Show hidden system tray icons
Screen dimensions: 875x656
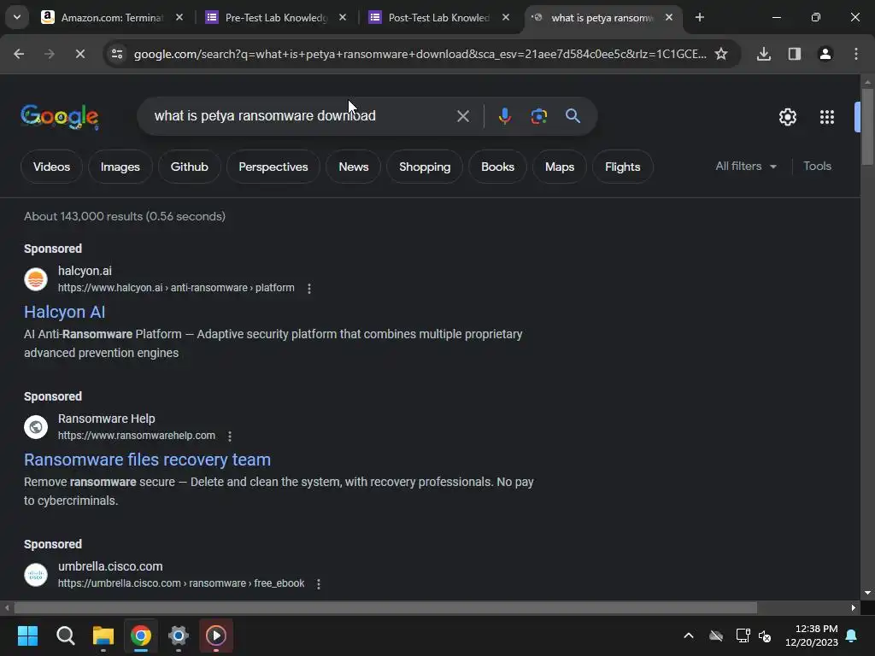tap(689, 635)
